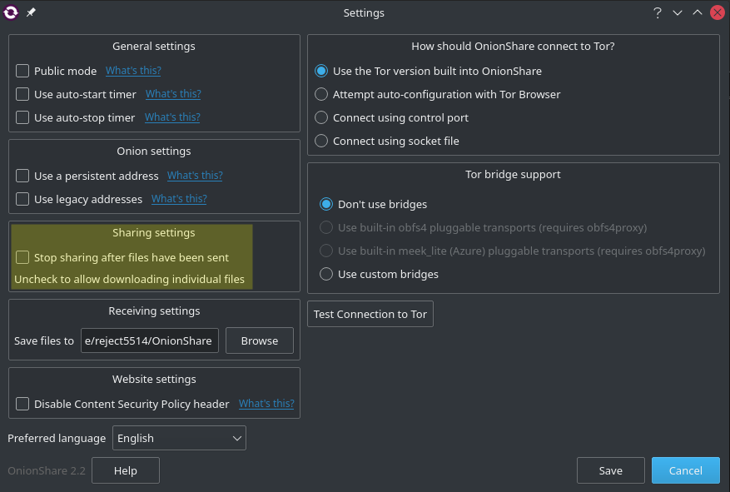
Task: Click the downward chevron minimize icon
Action: tap(678, 12)
